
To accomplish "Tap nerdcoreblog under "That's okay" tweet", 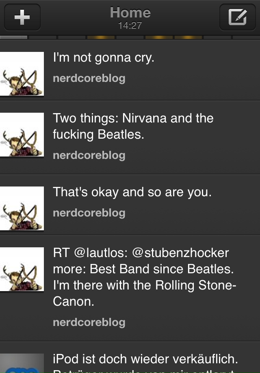I will point(89,213).
